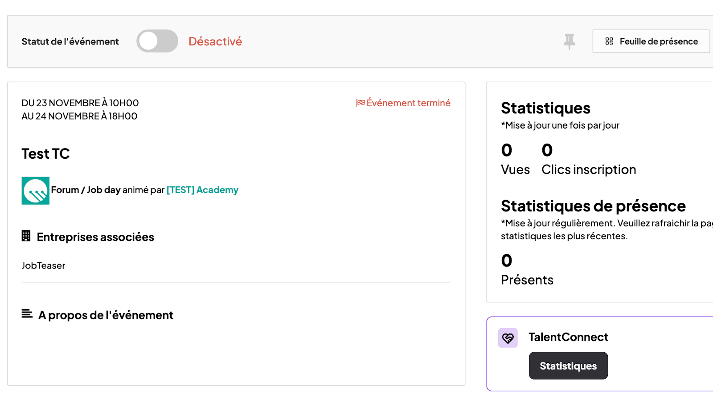The width and height of the screenshot is (713, 398).
Task: Click the A propos de l'événement heading
Action: tap(106, 315)
